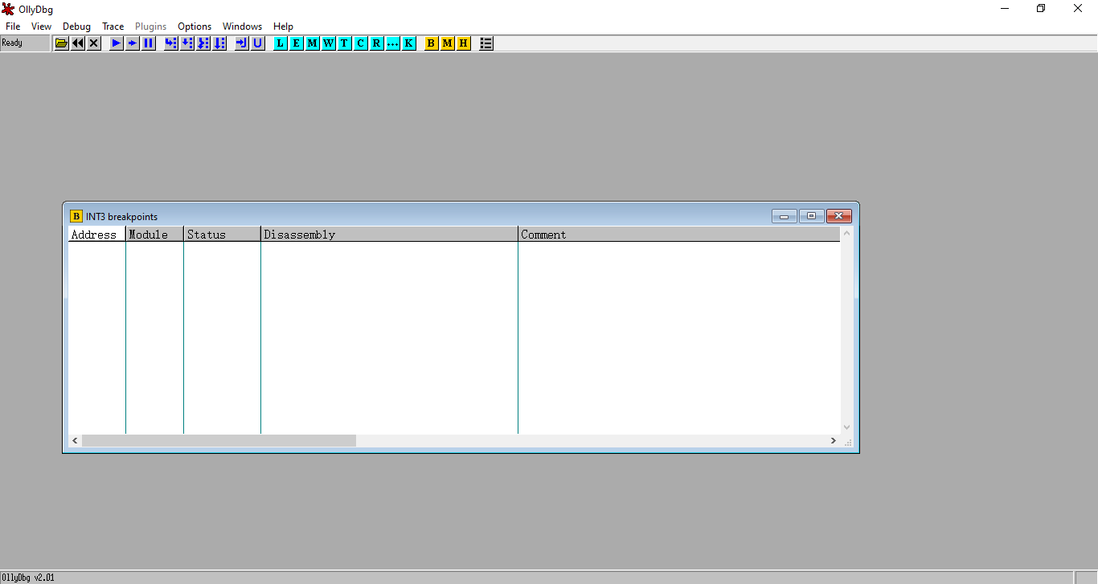Click the Step into toolbar icon

click(x=171, y=43)
